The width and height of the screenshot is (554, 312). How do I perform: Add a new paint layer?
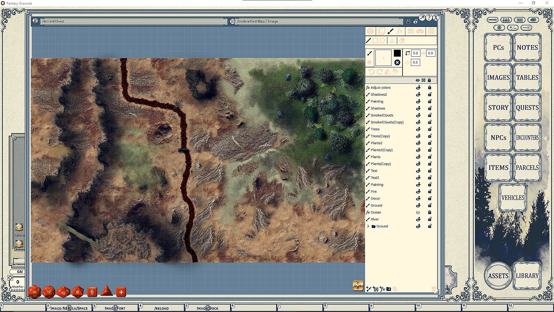click(x=368, y=289)
